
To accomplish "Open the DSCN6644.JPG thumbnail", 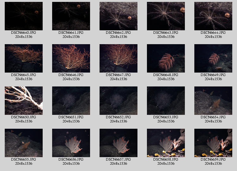I will [x=213, y=16].
